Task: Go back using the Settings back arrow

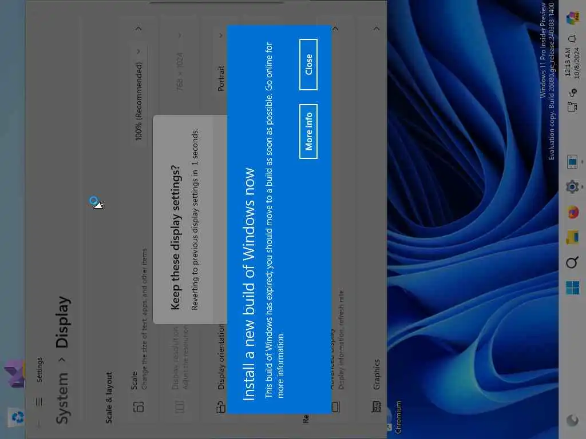Action: pos(39,424)
